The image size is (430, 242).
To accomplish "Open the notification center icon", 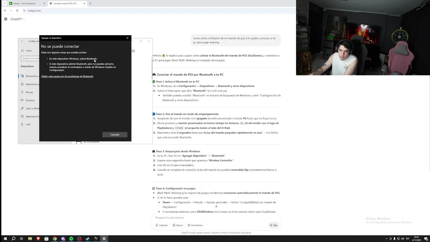I will pos(426,239).
